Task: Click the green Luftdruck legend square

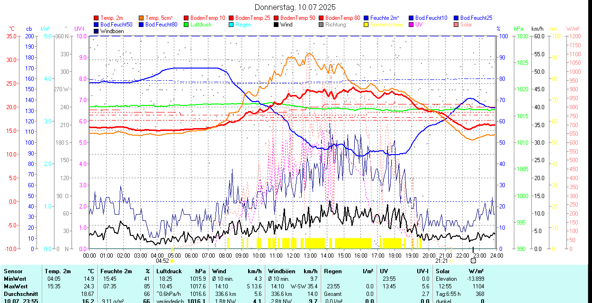Action: coord(187,25)
